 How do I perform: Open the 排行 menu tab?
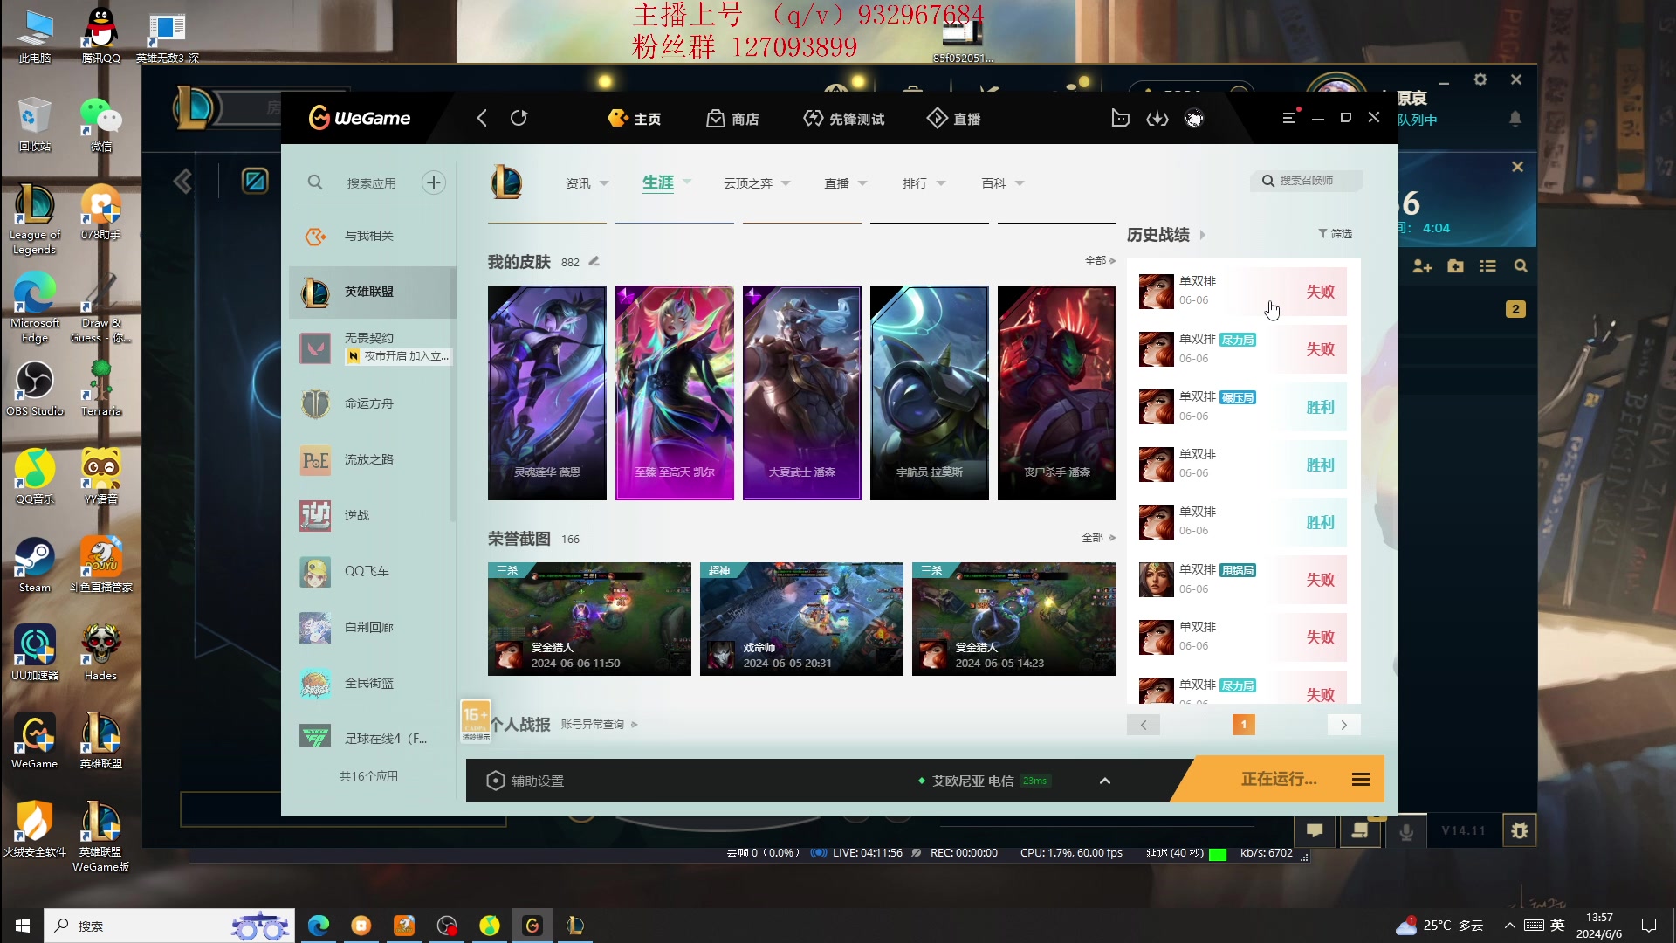tap(915, 183)
